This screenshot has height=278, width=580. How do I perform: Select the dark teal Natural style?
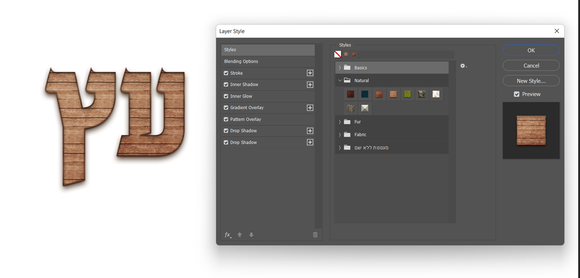pos(365,94)
